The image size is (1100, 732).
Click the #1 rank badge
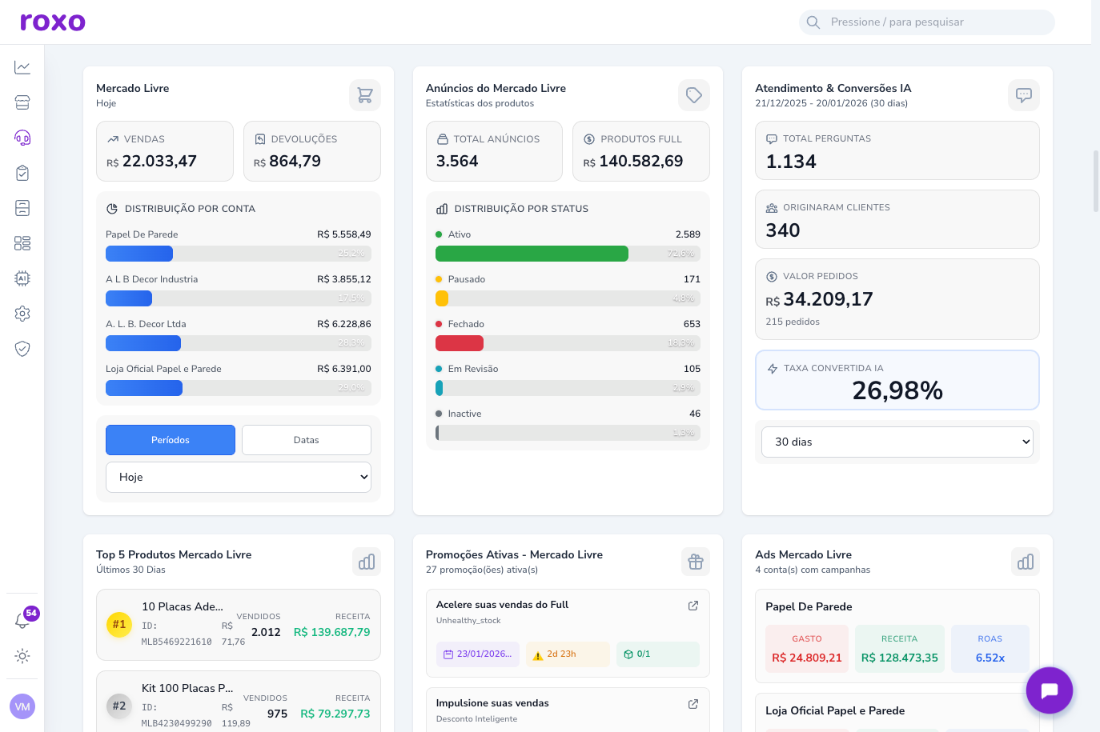(x=119, y=624)
